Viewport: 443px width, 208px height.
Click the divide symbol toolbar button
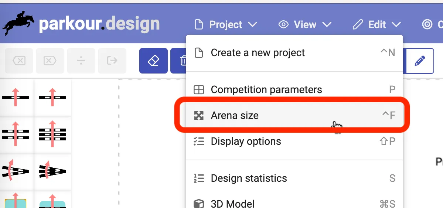coord(81,61)
